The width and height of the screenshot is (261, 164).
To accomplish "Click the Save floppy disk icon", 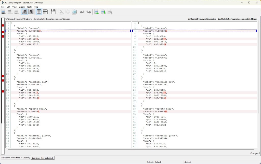I will pyautogui.click(x=53, y=12).
